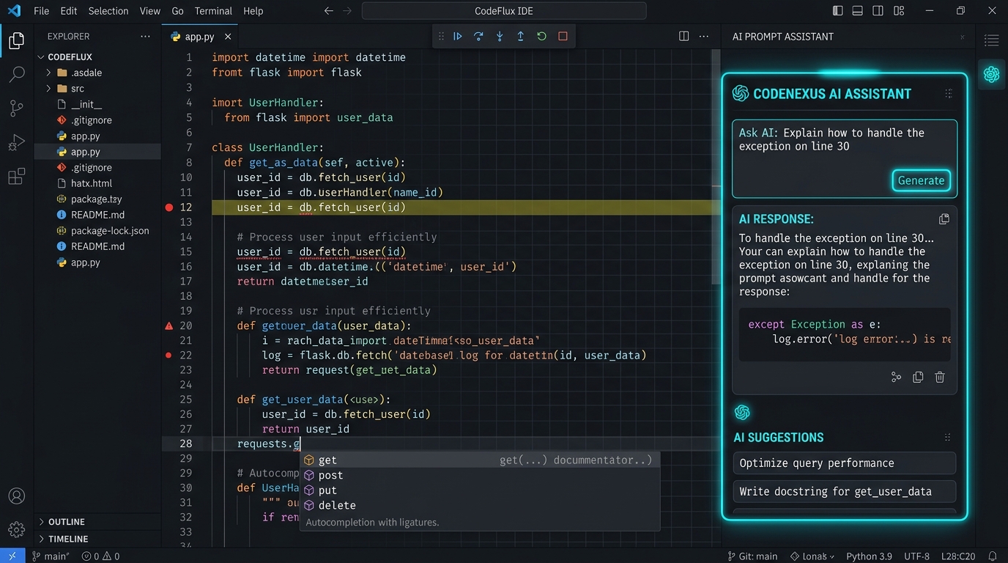Toggle the bottom panel layout icon
This screenshot has width=1008, height=563.
858,11
